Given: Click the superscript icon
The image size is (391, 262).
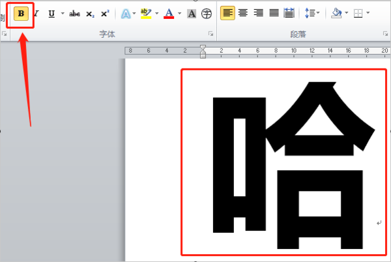Looking at the screenshot, I should click(x=105, y=13).
